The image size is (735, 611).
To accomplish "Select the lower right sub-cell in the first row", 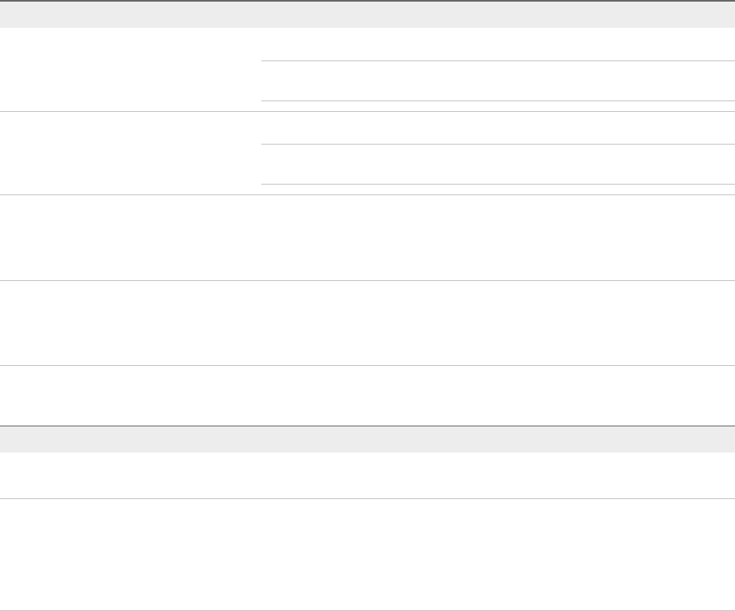I will [498, 81].
